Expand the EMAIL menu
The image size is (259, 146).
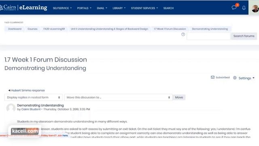[102, 8]
